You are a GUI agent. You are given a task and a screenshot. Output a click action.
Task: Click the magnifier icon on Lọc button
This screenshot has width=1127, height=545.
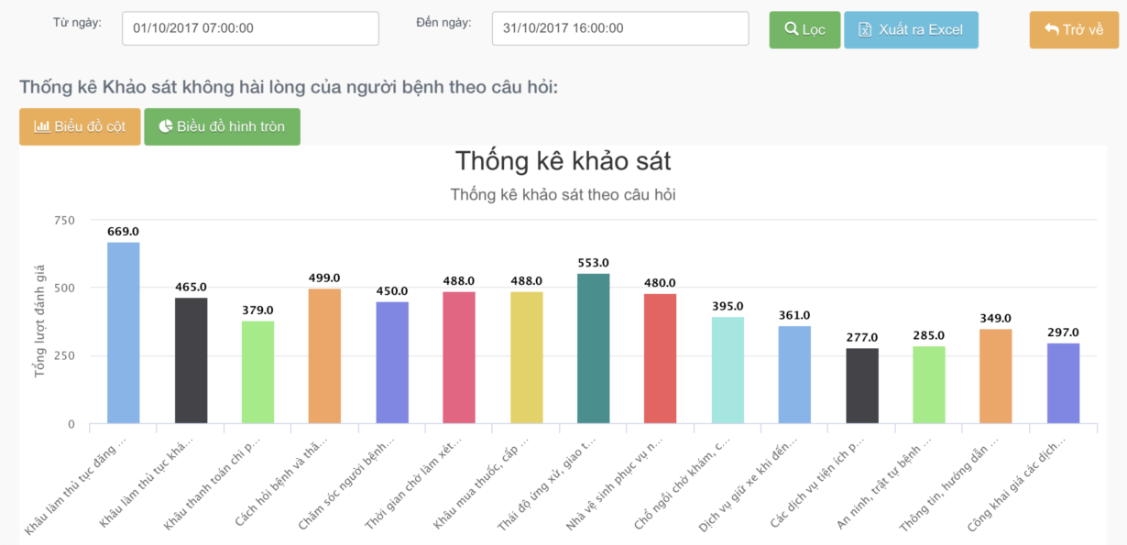point(791,29)
